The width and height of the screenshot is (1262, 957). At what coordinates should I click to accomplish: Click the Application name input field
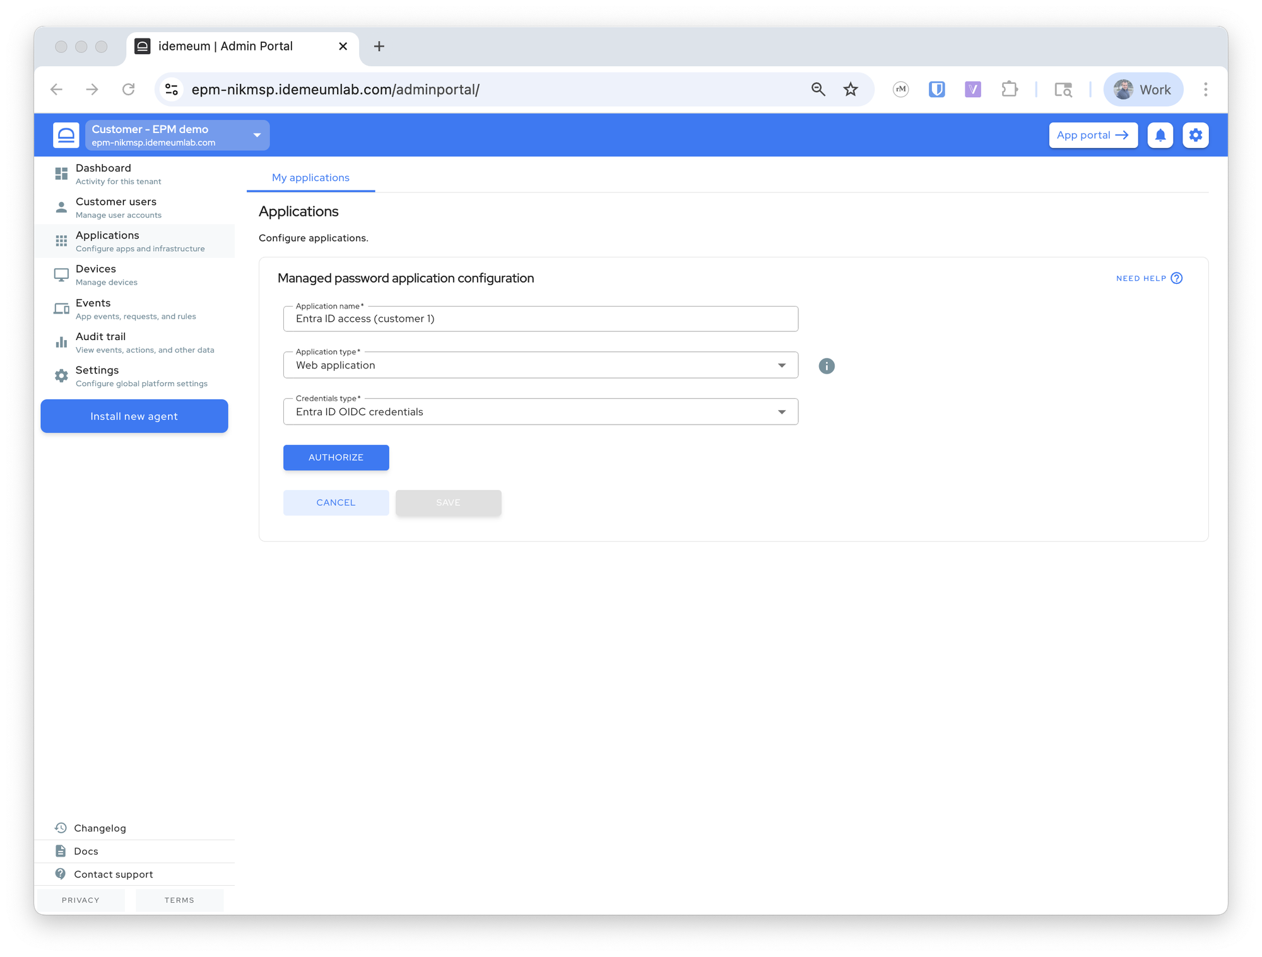click(x=541, y=319)
